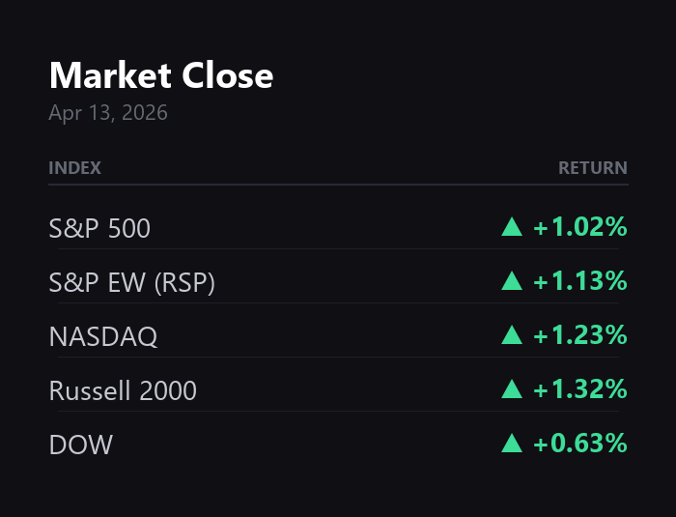
Task: Open the NASDAQ index label
Action: tap(102, 336)
